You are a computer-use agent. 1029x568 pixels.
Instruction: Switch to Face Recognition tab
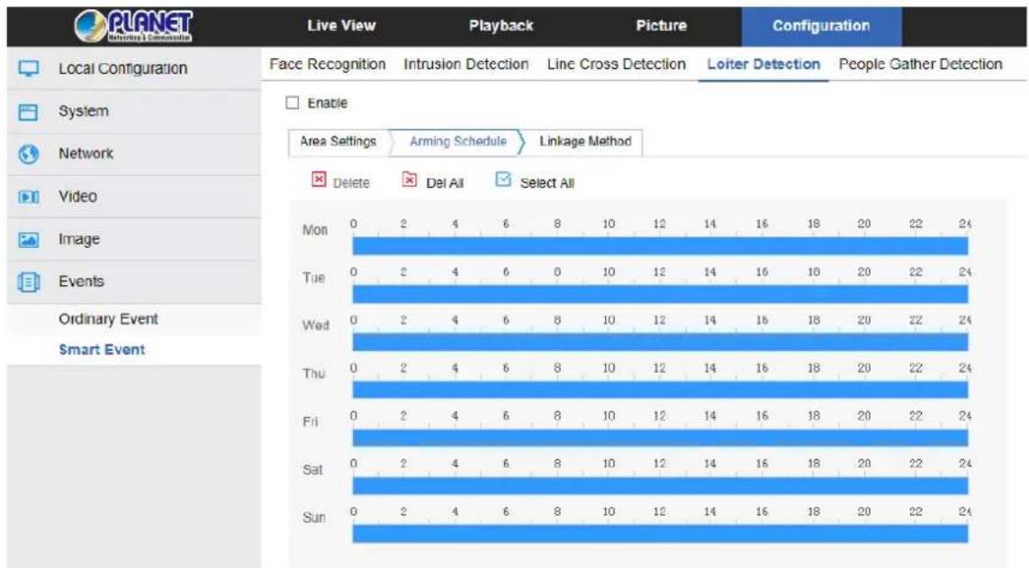[328, 64]
